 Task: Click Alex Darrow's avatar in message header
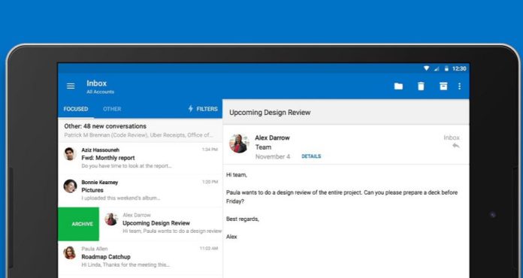coord(239,144)
